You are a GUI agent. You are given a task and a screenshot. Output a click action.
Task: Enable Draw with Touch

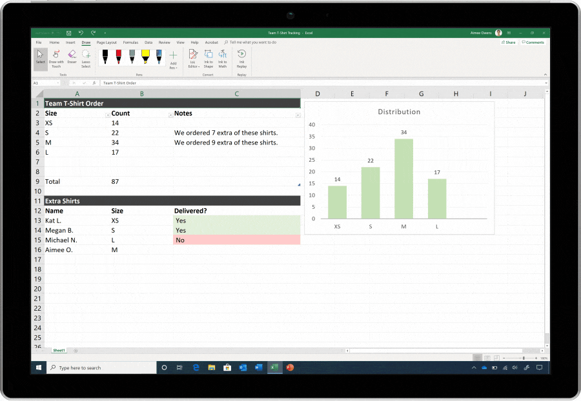56,59
